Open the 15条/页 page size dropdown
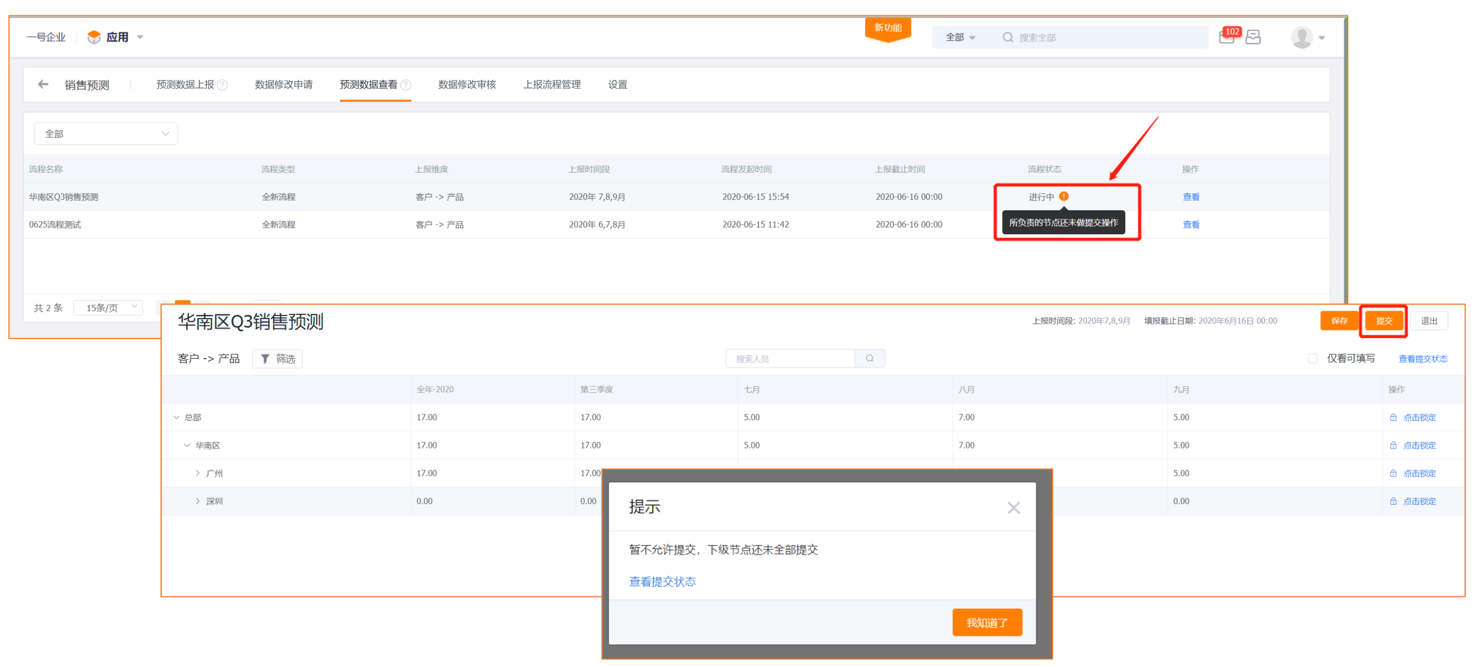 tap(109, 308)
